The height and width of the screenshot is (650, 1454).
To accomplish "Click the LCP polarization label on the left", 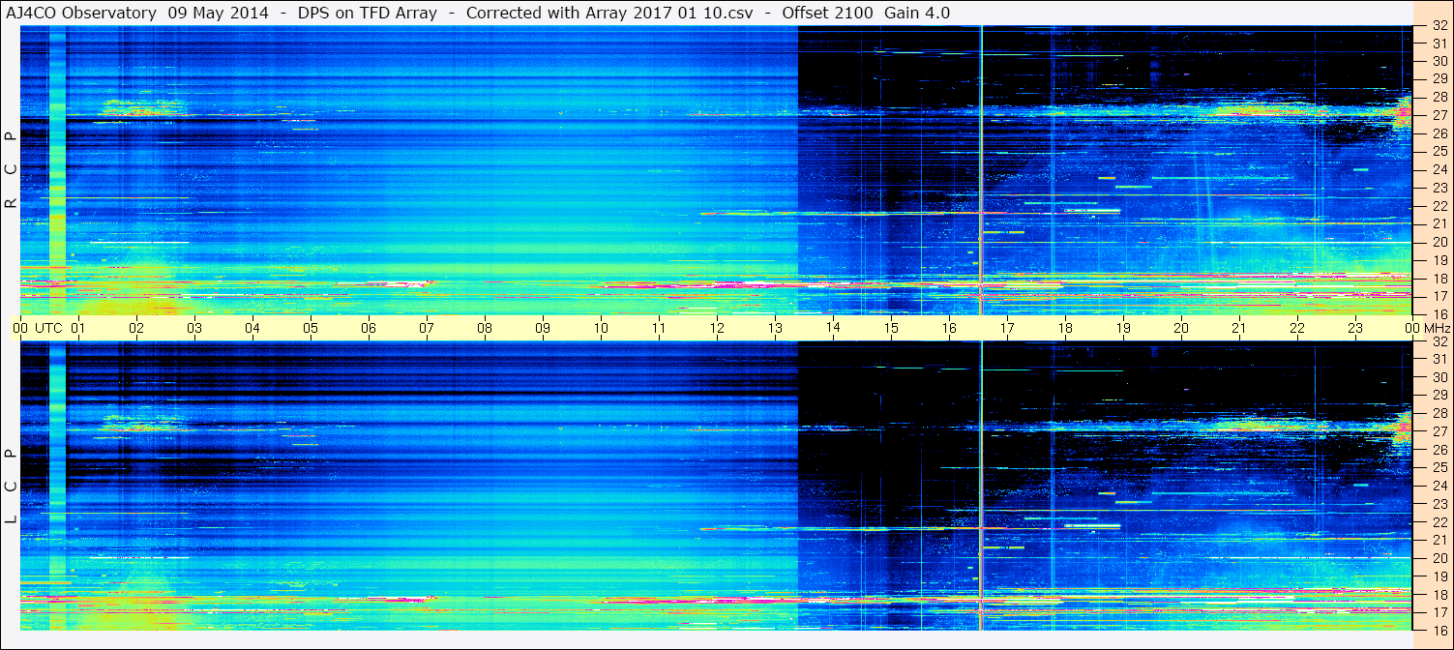I will (11, 486).
